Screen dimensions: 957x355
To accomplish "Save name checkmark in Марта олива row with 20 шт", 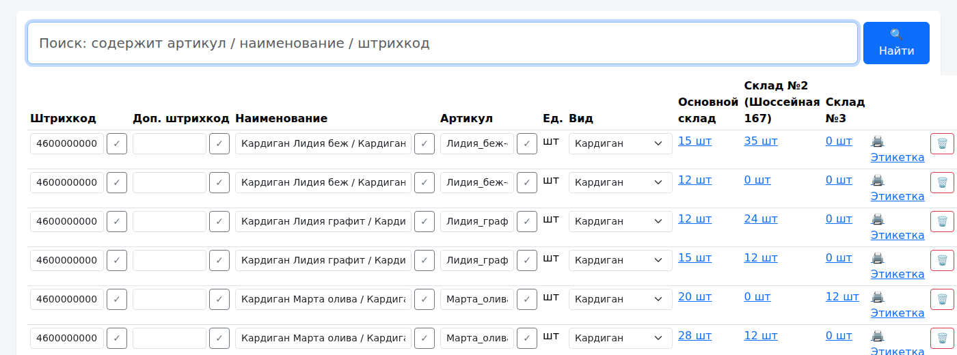I will click(x=424, y=300).
